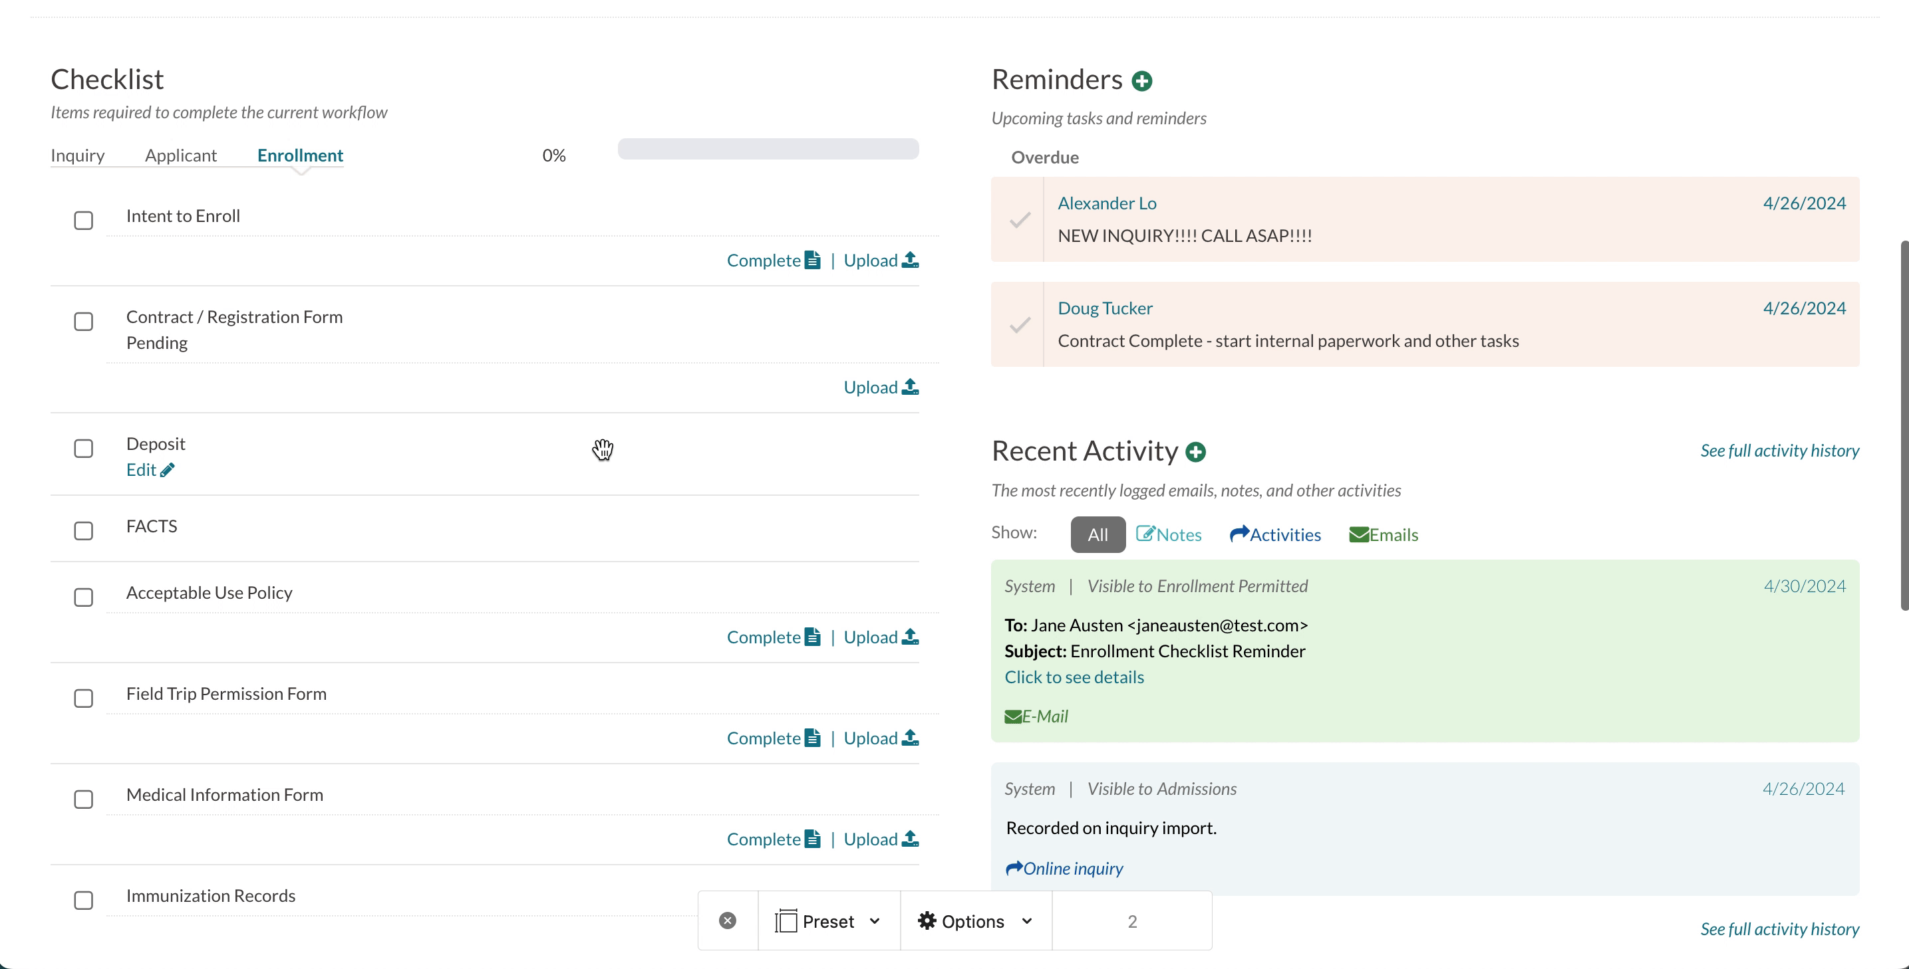1909x969 pixels.
Task: Click the add Reminders plus icon
Action: point(1141,79)
